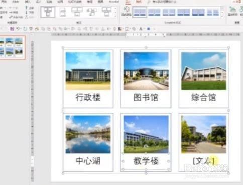Choose the third SmartArt layout thumbnail

77,12
